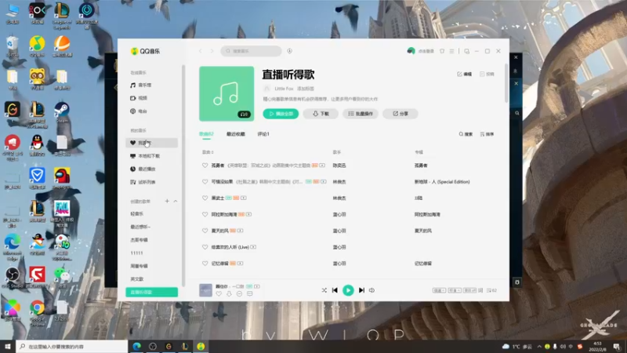
Task: Switch to mini mode with the title bar icon
Action: coord(466,51)
